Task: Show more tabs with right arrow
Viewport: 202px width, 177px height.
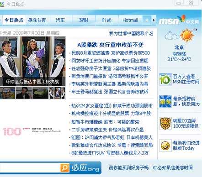Action: pos(154,20)
